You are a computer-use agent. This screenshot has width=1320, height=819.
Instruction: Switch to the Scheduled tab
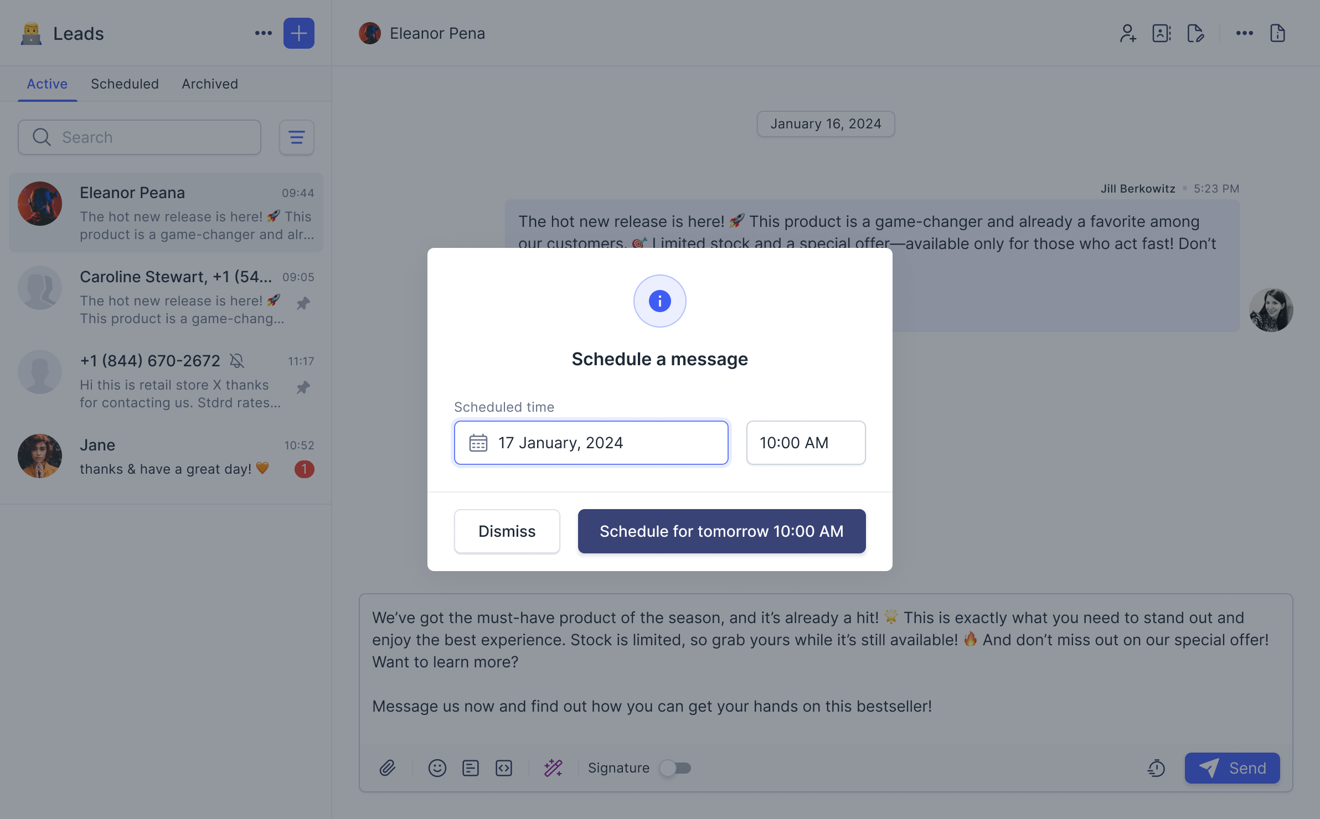click(x=125, y=83)
